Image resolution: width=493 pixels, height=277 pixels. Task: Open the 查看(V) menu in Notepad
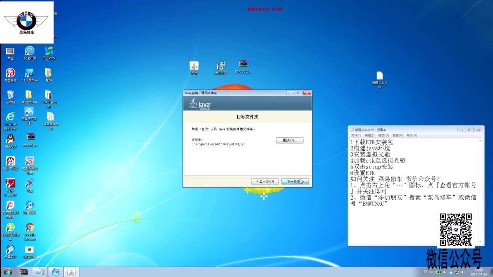(x=397, y=135)
